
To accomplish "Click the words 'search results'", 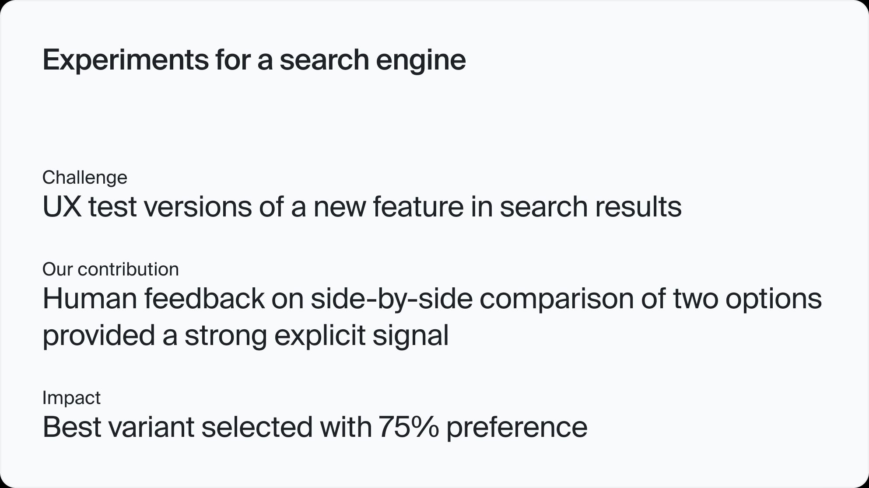I will (x=591, y=206).
